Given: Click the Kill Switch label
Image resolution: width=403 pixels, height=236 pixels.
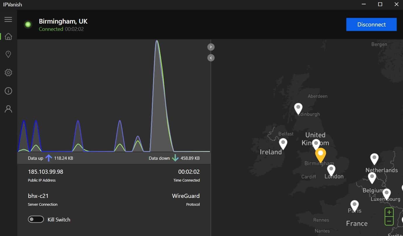Looking at the screenshot, I should pos(59,220).
